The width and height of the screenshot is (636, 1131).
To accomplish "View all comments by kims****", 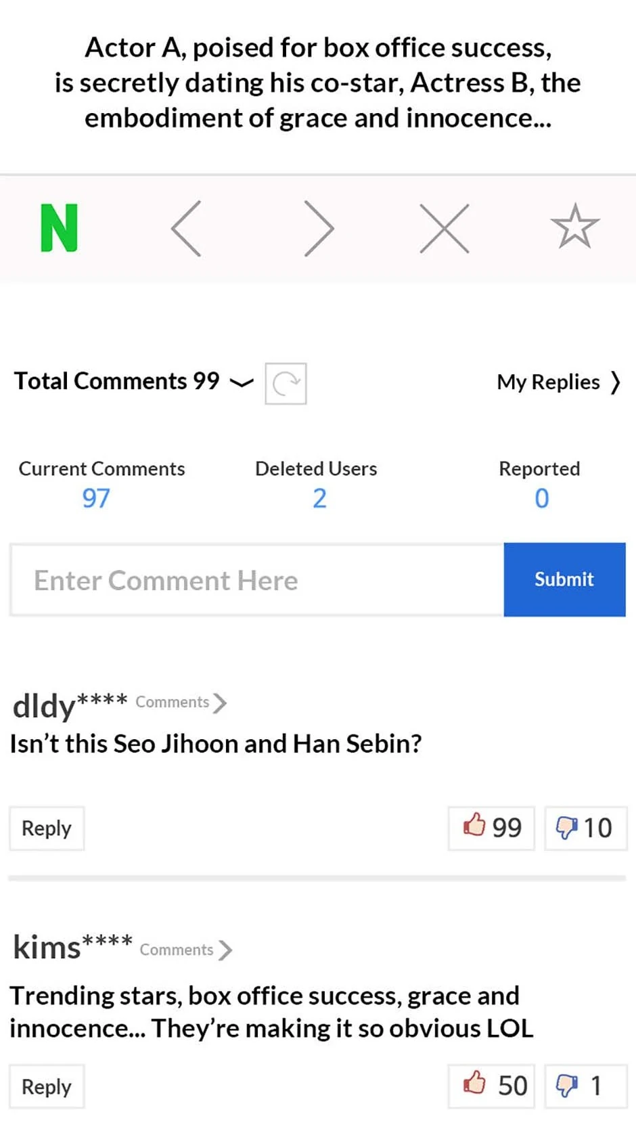I will 186,950.
